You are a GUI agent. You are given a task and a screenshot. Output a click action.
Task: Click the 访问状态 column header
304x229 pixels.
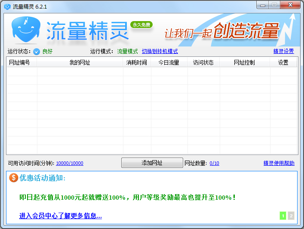(x=203, y=62)
